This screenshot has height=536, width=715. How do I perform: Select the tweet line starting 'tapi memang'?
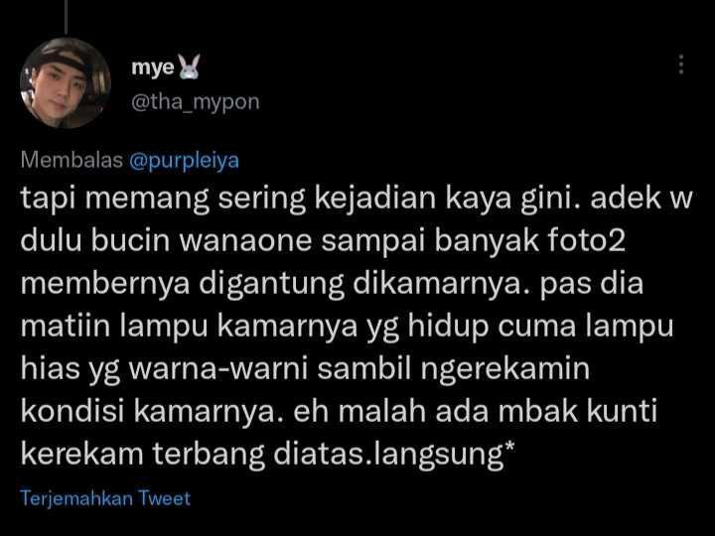(x=357, y=199)
